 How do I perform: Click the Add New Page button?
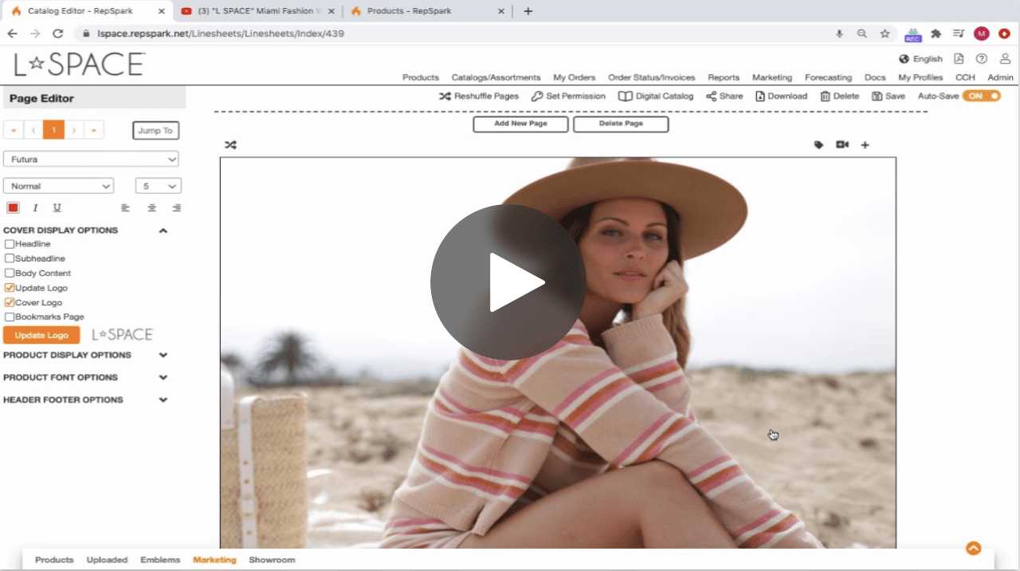pyautogui.click(x=520, y=124)
